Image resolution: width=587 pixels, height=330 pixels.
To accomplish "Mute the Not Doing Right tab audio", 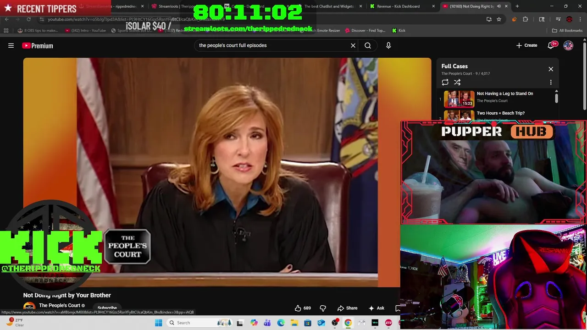I will (x=499, y=6).
